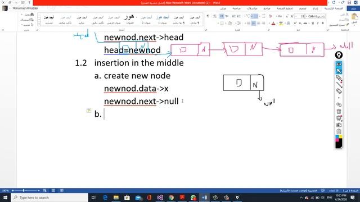
Task: Open File Explorer from the taskbar
Action: 116,198
